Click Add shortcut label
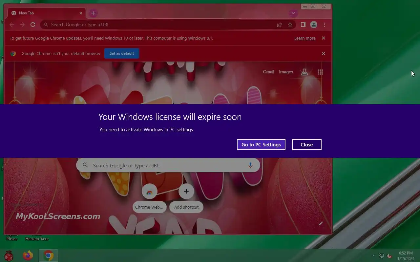This screenshot has height=262, width=420. pos(186,207)
